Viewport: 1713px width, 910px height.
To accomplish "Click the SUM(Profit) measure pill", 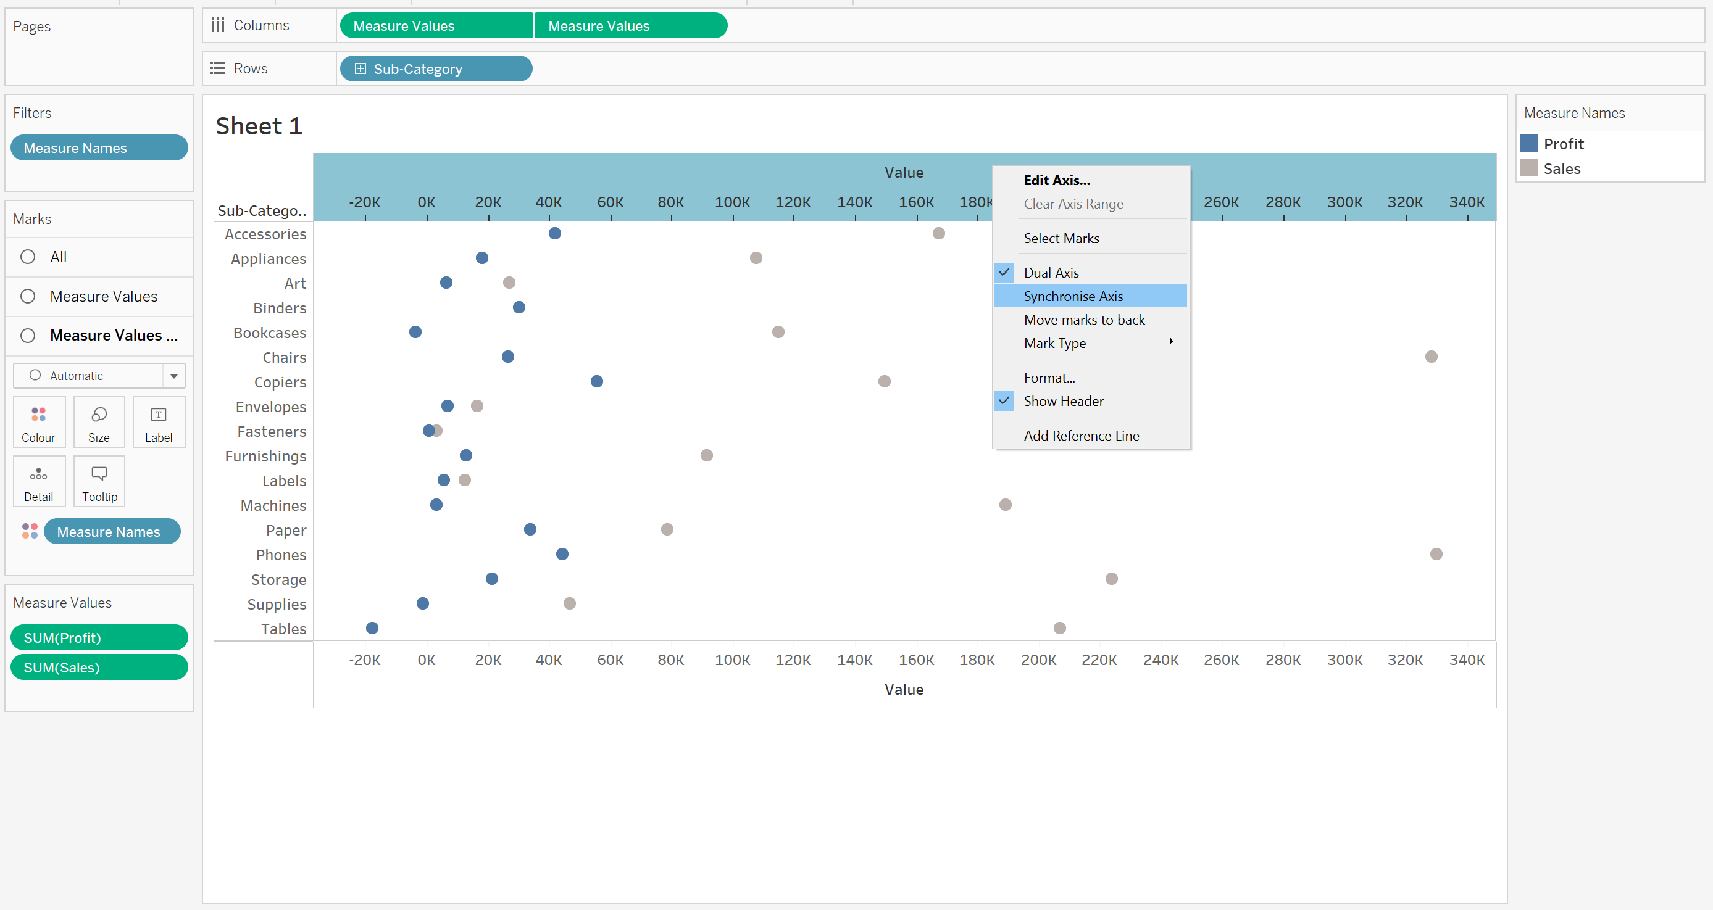I will point(99,637).
